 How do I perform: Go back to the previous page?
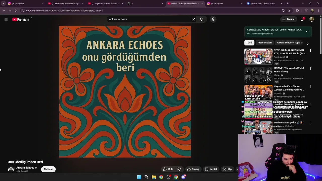(x=4, y=11)
